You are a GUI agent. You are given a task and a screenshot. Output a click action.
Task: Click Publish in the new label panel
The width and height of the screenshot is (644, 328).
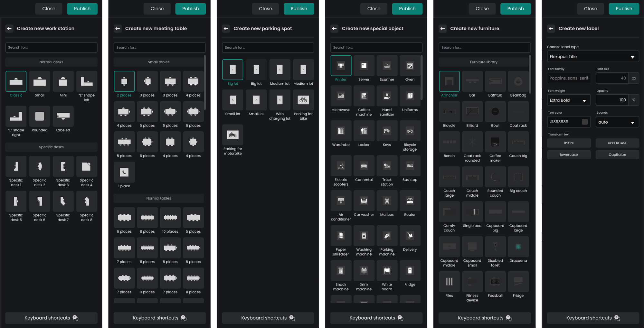624,9
